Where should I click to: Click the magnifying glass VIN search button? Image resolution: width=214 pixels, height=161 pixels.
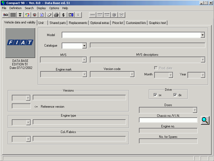pyautogui.click(x=205, y=120)
